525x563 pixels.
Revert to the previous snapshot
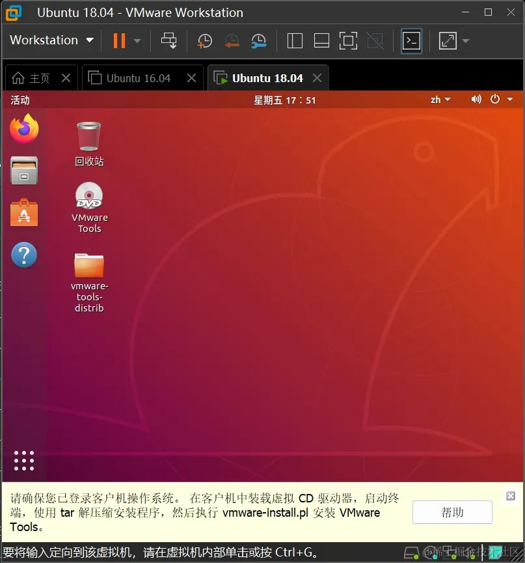(232, 41)
